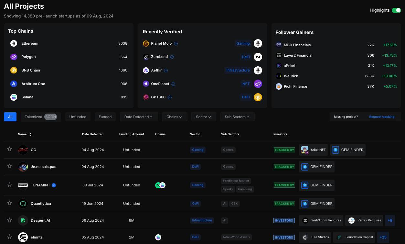Screen dimensions: 405x244
Task: Toggle the Highlights switch
Action: pos(396,10)
